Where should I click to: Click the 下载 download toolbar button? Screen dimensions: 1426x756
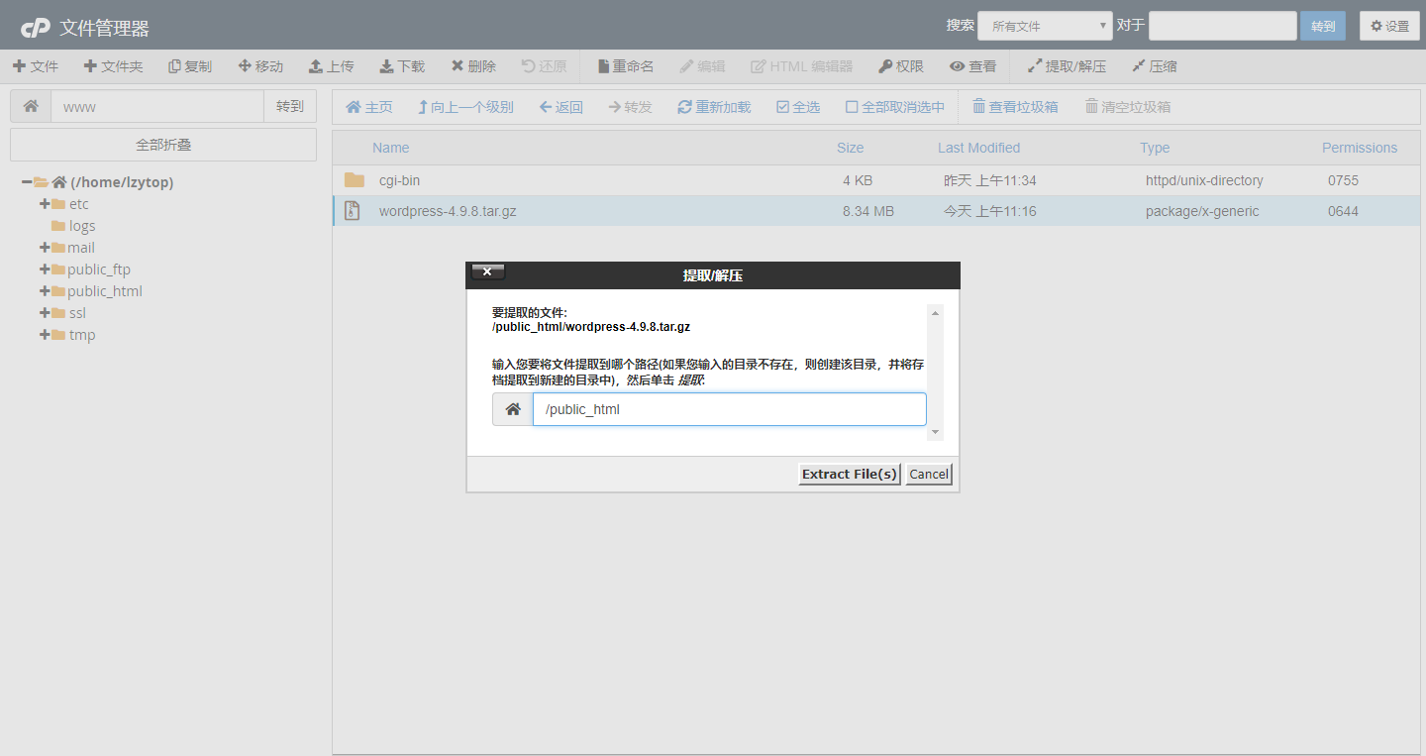click(402, 66)
